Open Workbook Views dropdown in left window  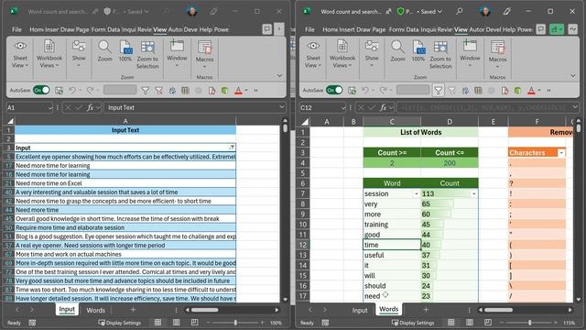(x=49, y=55)
